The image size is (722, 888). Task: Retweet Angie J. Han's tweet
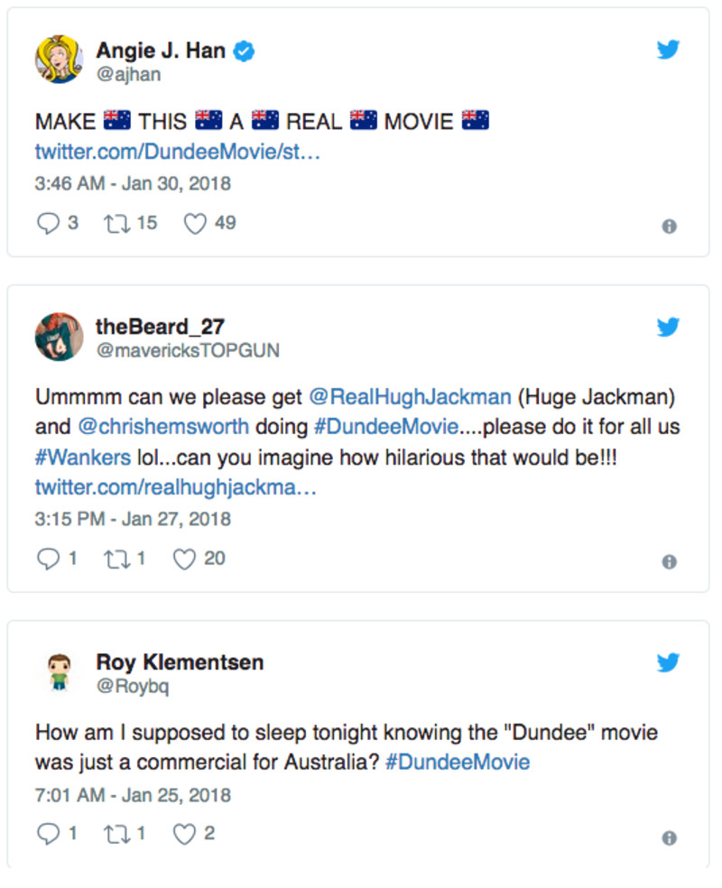116,223
